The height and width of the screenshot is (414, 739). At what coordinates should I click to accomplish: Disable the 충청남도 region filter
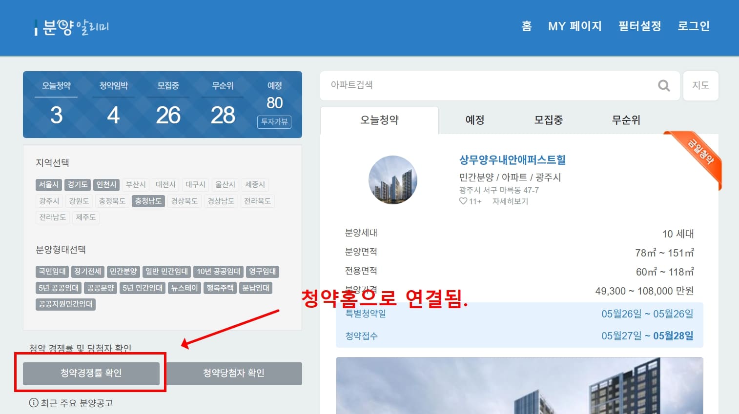[148, 200]
